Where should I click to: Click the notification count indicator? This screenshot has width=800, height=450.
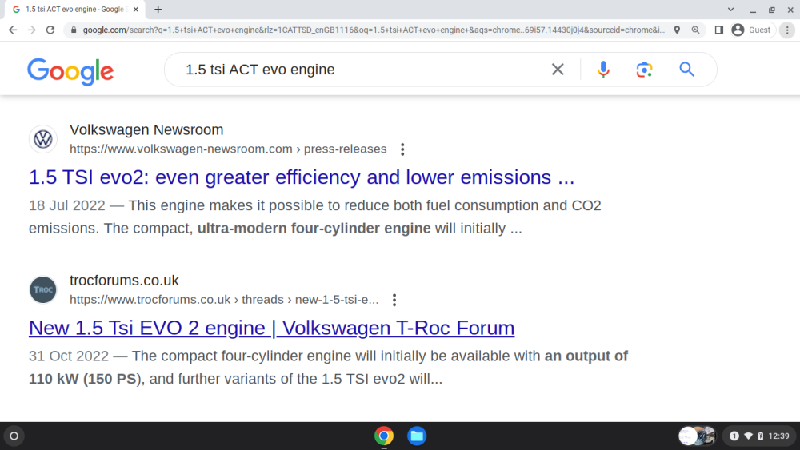(x=734, y=436)
